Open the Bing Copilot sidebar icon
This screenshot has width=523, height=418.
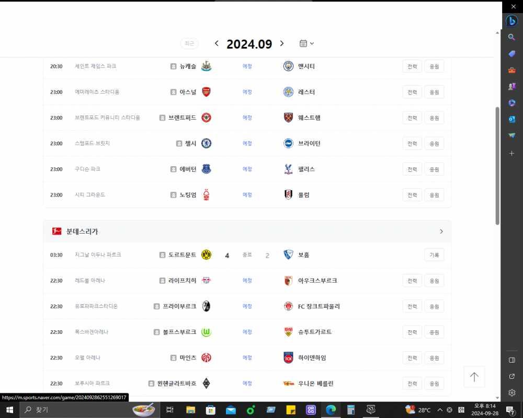[511, 21]
